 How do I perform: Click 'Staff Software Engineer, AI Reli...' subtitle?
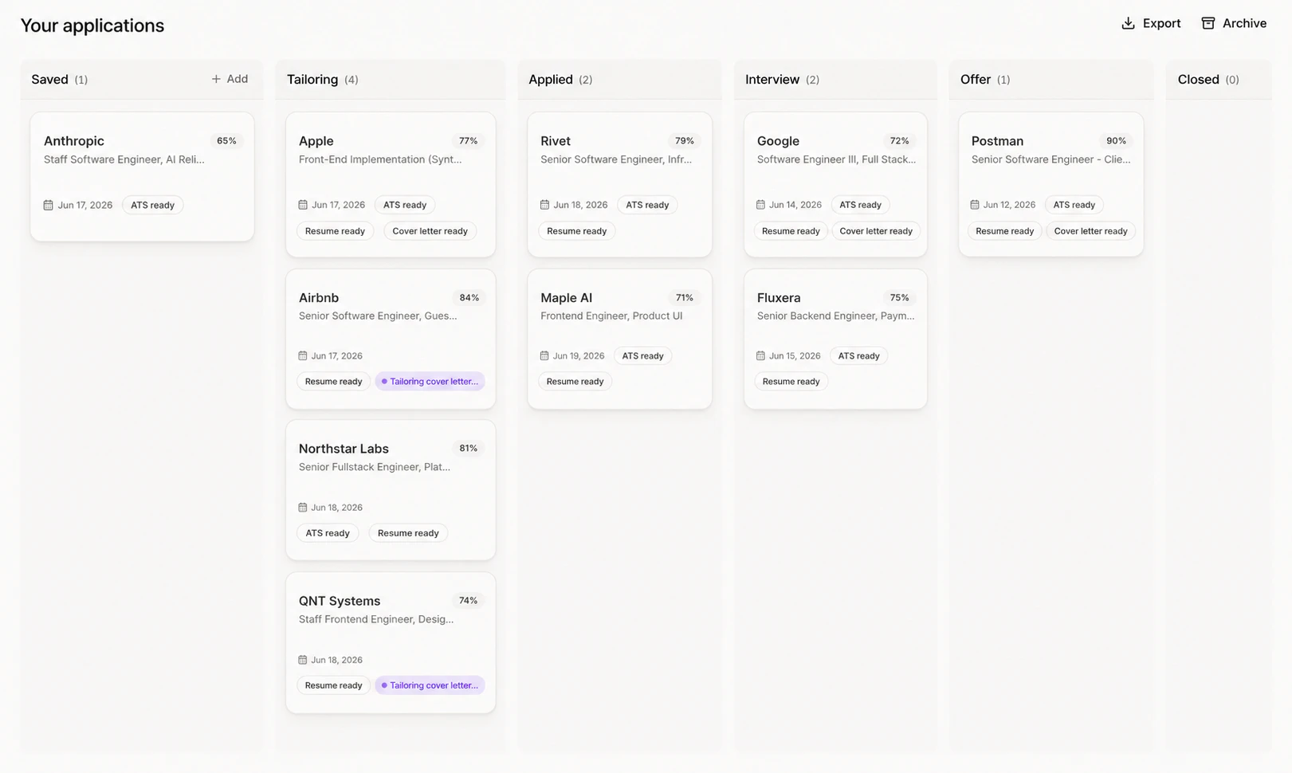point(124,159)
